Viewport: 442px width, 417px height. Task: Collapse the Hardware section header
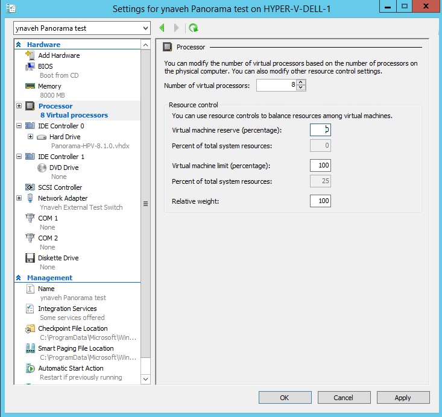[x=19, y=45]
